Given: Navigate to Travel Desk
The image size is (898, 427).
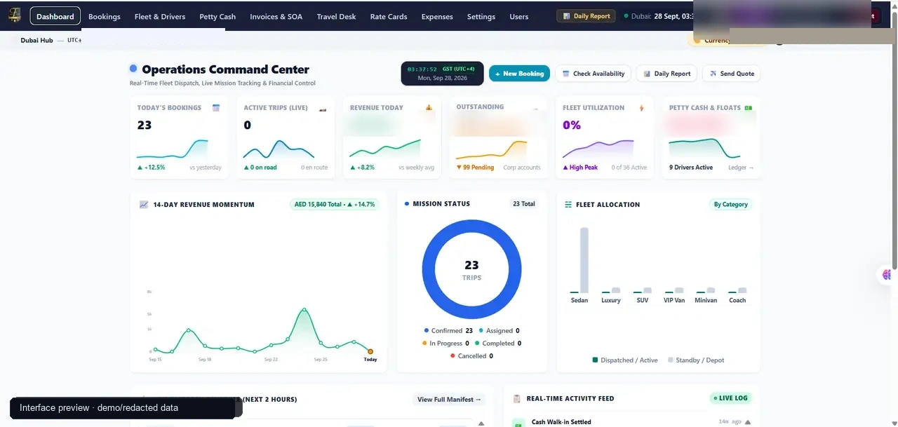Looking at the screenshot, I should [336, 16].
